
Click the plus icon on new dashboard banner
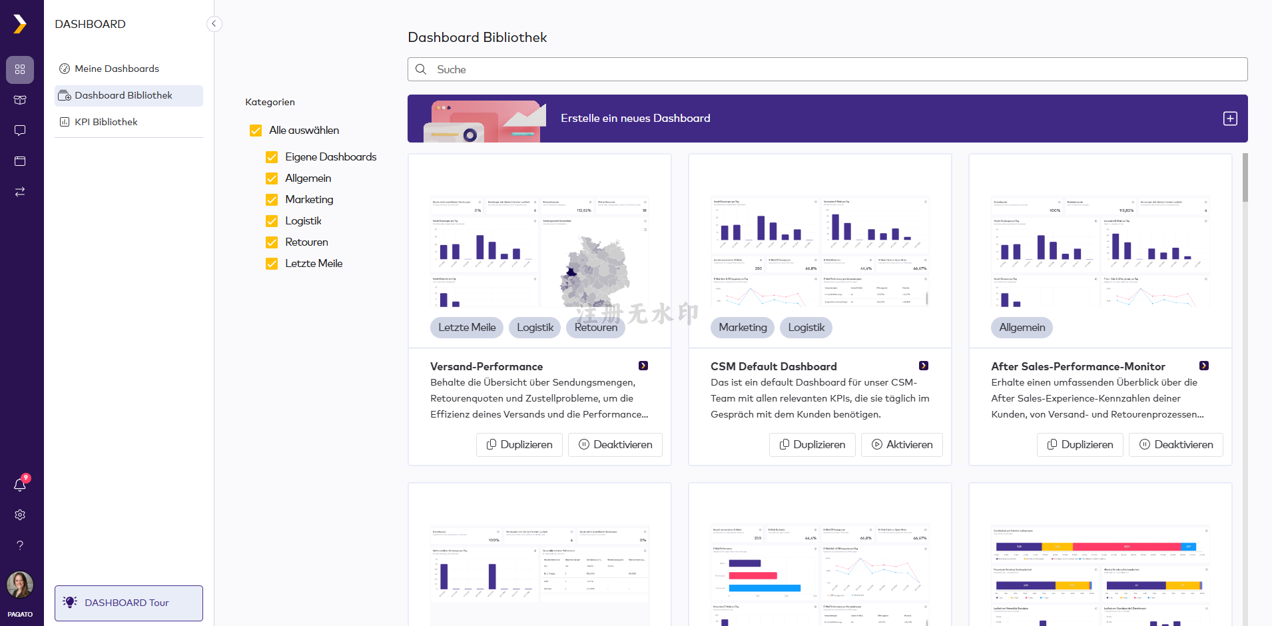pos(1230,119)
